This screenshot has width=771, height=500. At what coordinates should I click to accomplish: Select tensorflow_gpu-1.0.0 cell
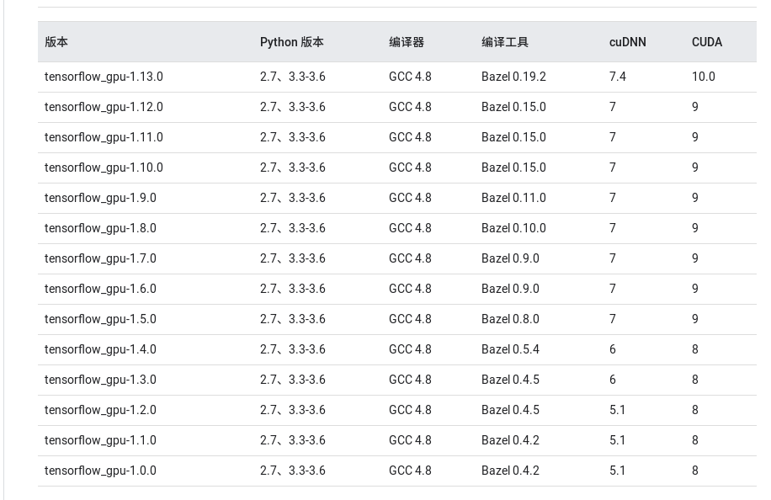(100, 471)
